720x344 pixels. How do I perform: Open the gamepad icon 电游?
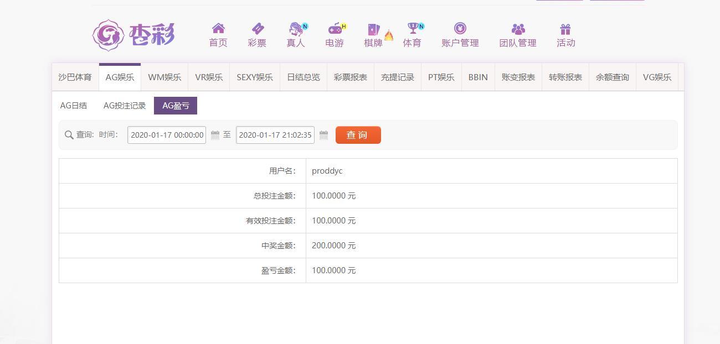point(335,29)
